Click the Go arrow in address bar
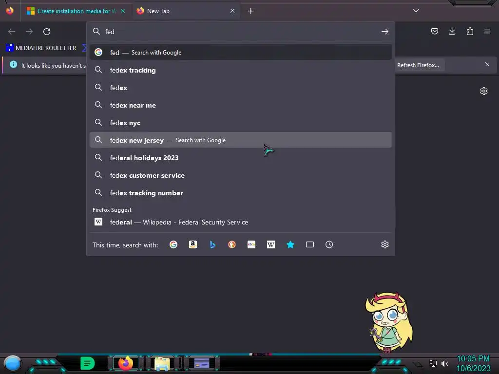The width and height of the screenshot is (499, 374). pyautogui.click(x=385, y=32)
